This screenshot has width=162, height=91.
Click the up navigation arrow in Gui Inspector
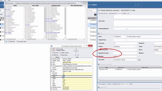(76, 49)
